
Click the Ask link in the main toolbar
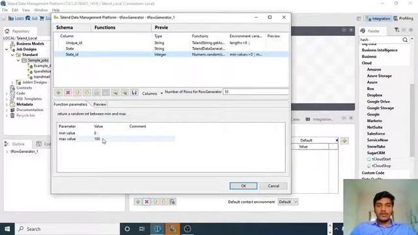coord(35,18)
